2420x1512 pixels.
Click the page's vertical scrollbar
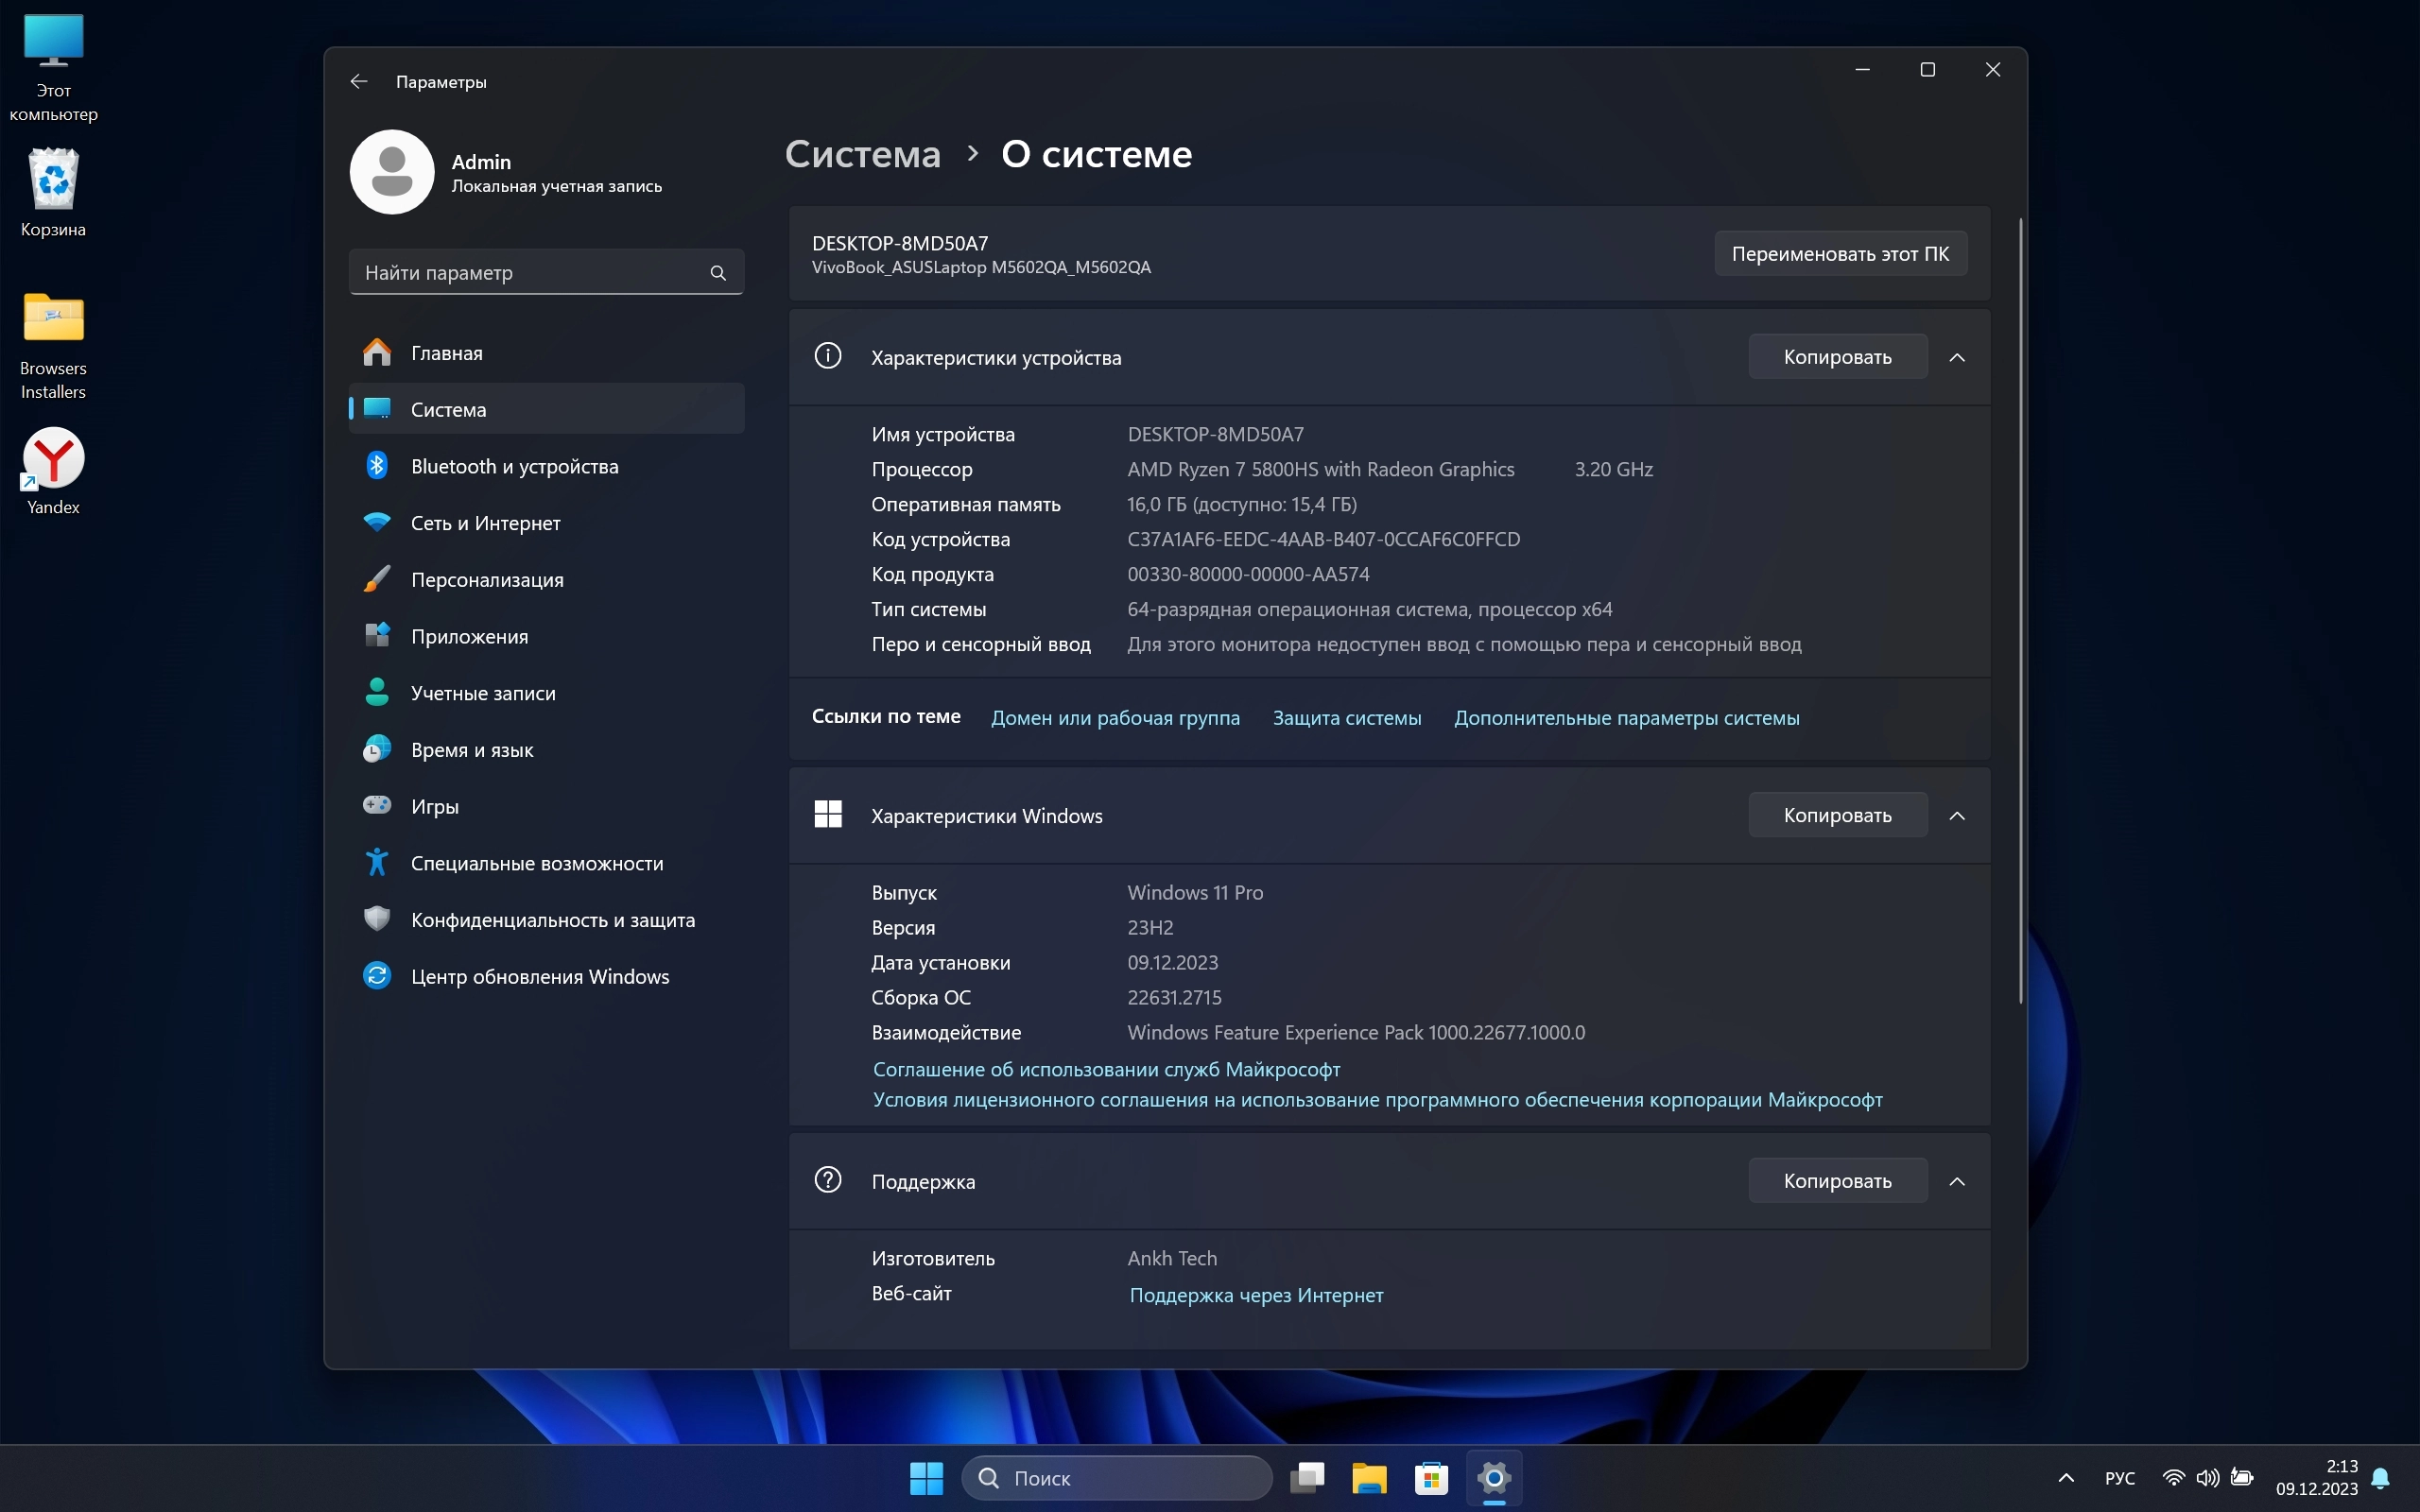click(x=2020, y=610)
